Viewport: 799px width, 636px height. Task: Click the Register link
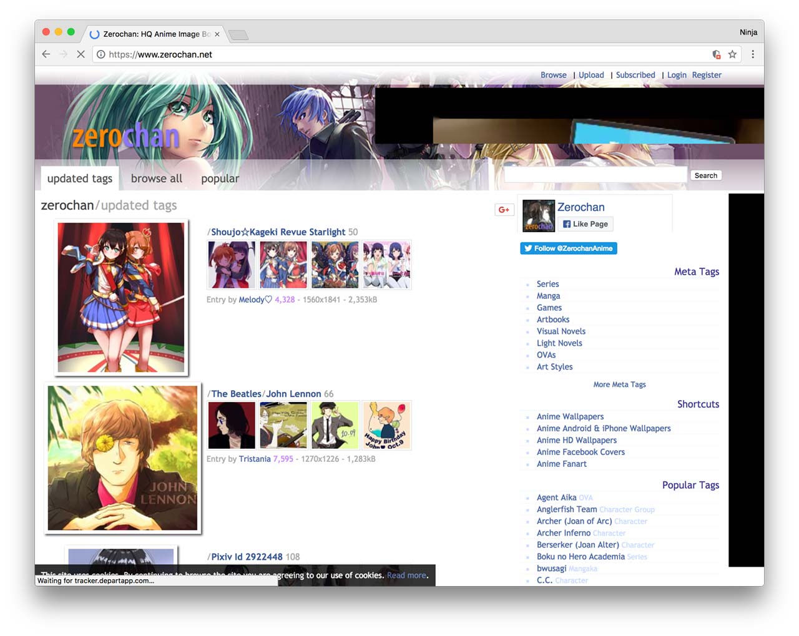707,75
